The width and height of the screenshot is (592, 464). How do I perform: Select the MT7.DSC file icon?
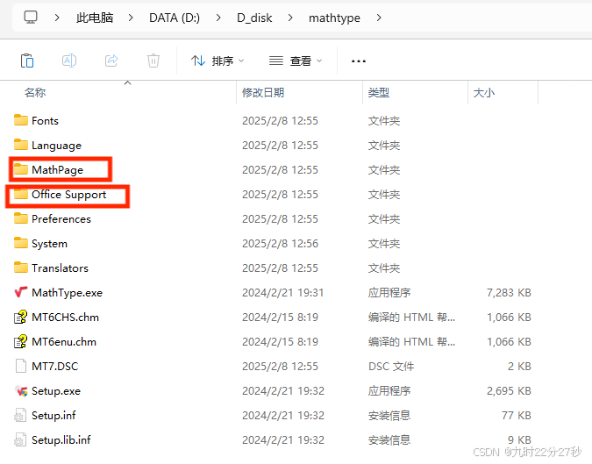[x=21, y=366]
